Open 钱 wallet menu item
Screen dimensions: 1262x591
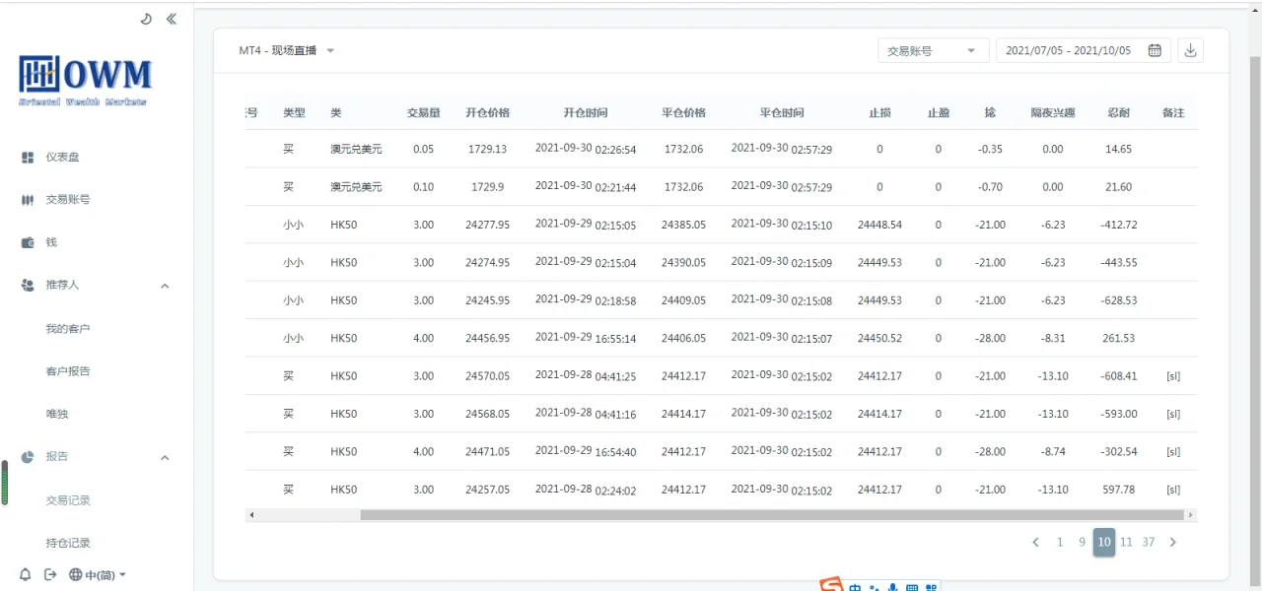(51, 242)
